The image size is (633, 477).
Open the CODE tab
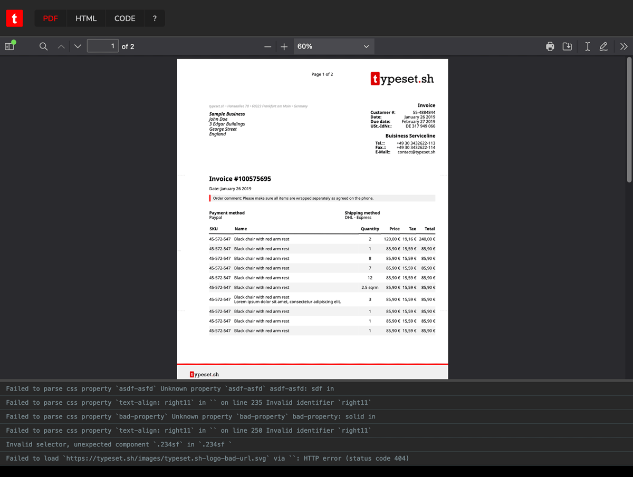tap(125, 18)
